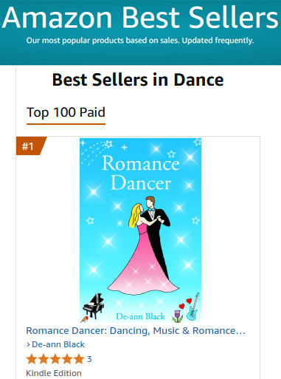Click the purple thistle flower on cover
The image size is (281, 379).
click(178, 316)
